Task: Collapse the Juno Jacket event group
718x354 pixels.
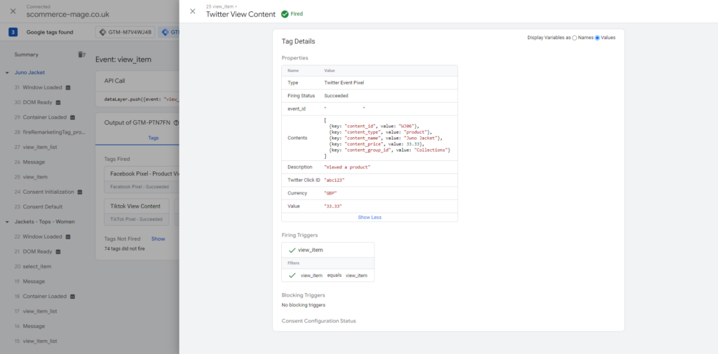Action: click(x=7, y=73)
